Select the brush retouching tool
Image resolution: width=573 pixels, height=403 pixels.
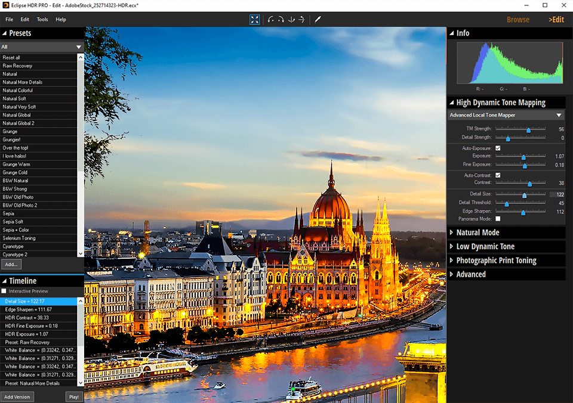(318, 19)
